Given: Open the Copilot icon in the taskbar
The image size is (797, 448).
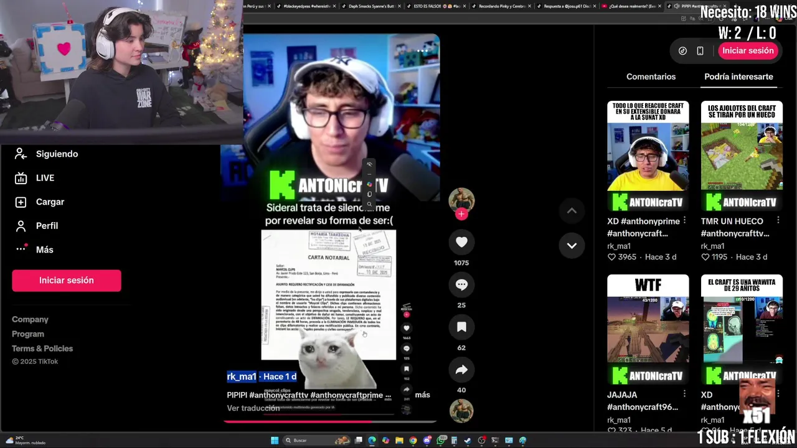Looking at the screenshot, I should click(385, 441).
